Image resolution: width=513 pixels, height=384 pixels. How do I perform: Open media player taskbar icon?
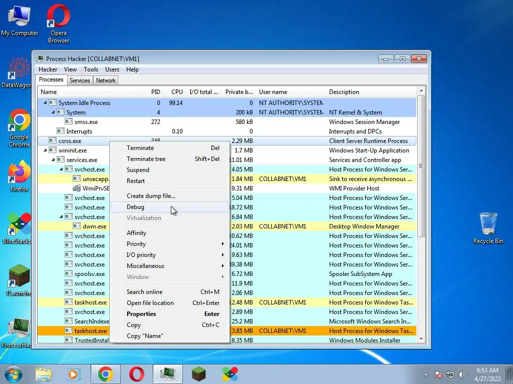(x=74, y=374)
